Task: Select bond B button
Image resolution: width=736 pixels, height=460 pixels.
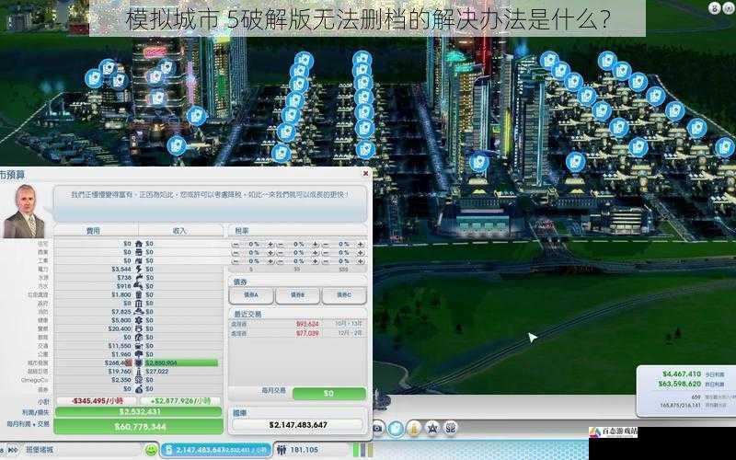Action: click(x=297, y=295)
